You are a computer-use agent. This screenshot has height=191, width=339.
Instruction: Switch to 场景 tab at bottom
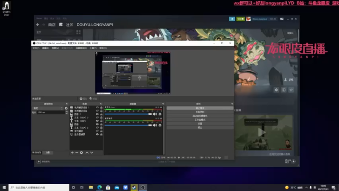tap(47, 152)
